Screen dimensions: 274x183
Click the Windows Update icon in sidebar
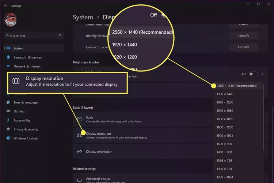click(x=8, y=138)
